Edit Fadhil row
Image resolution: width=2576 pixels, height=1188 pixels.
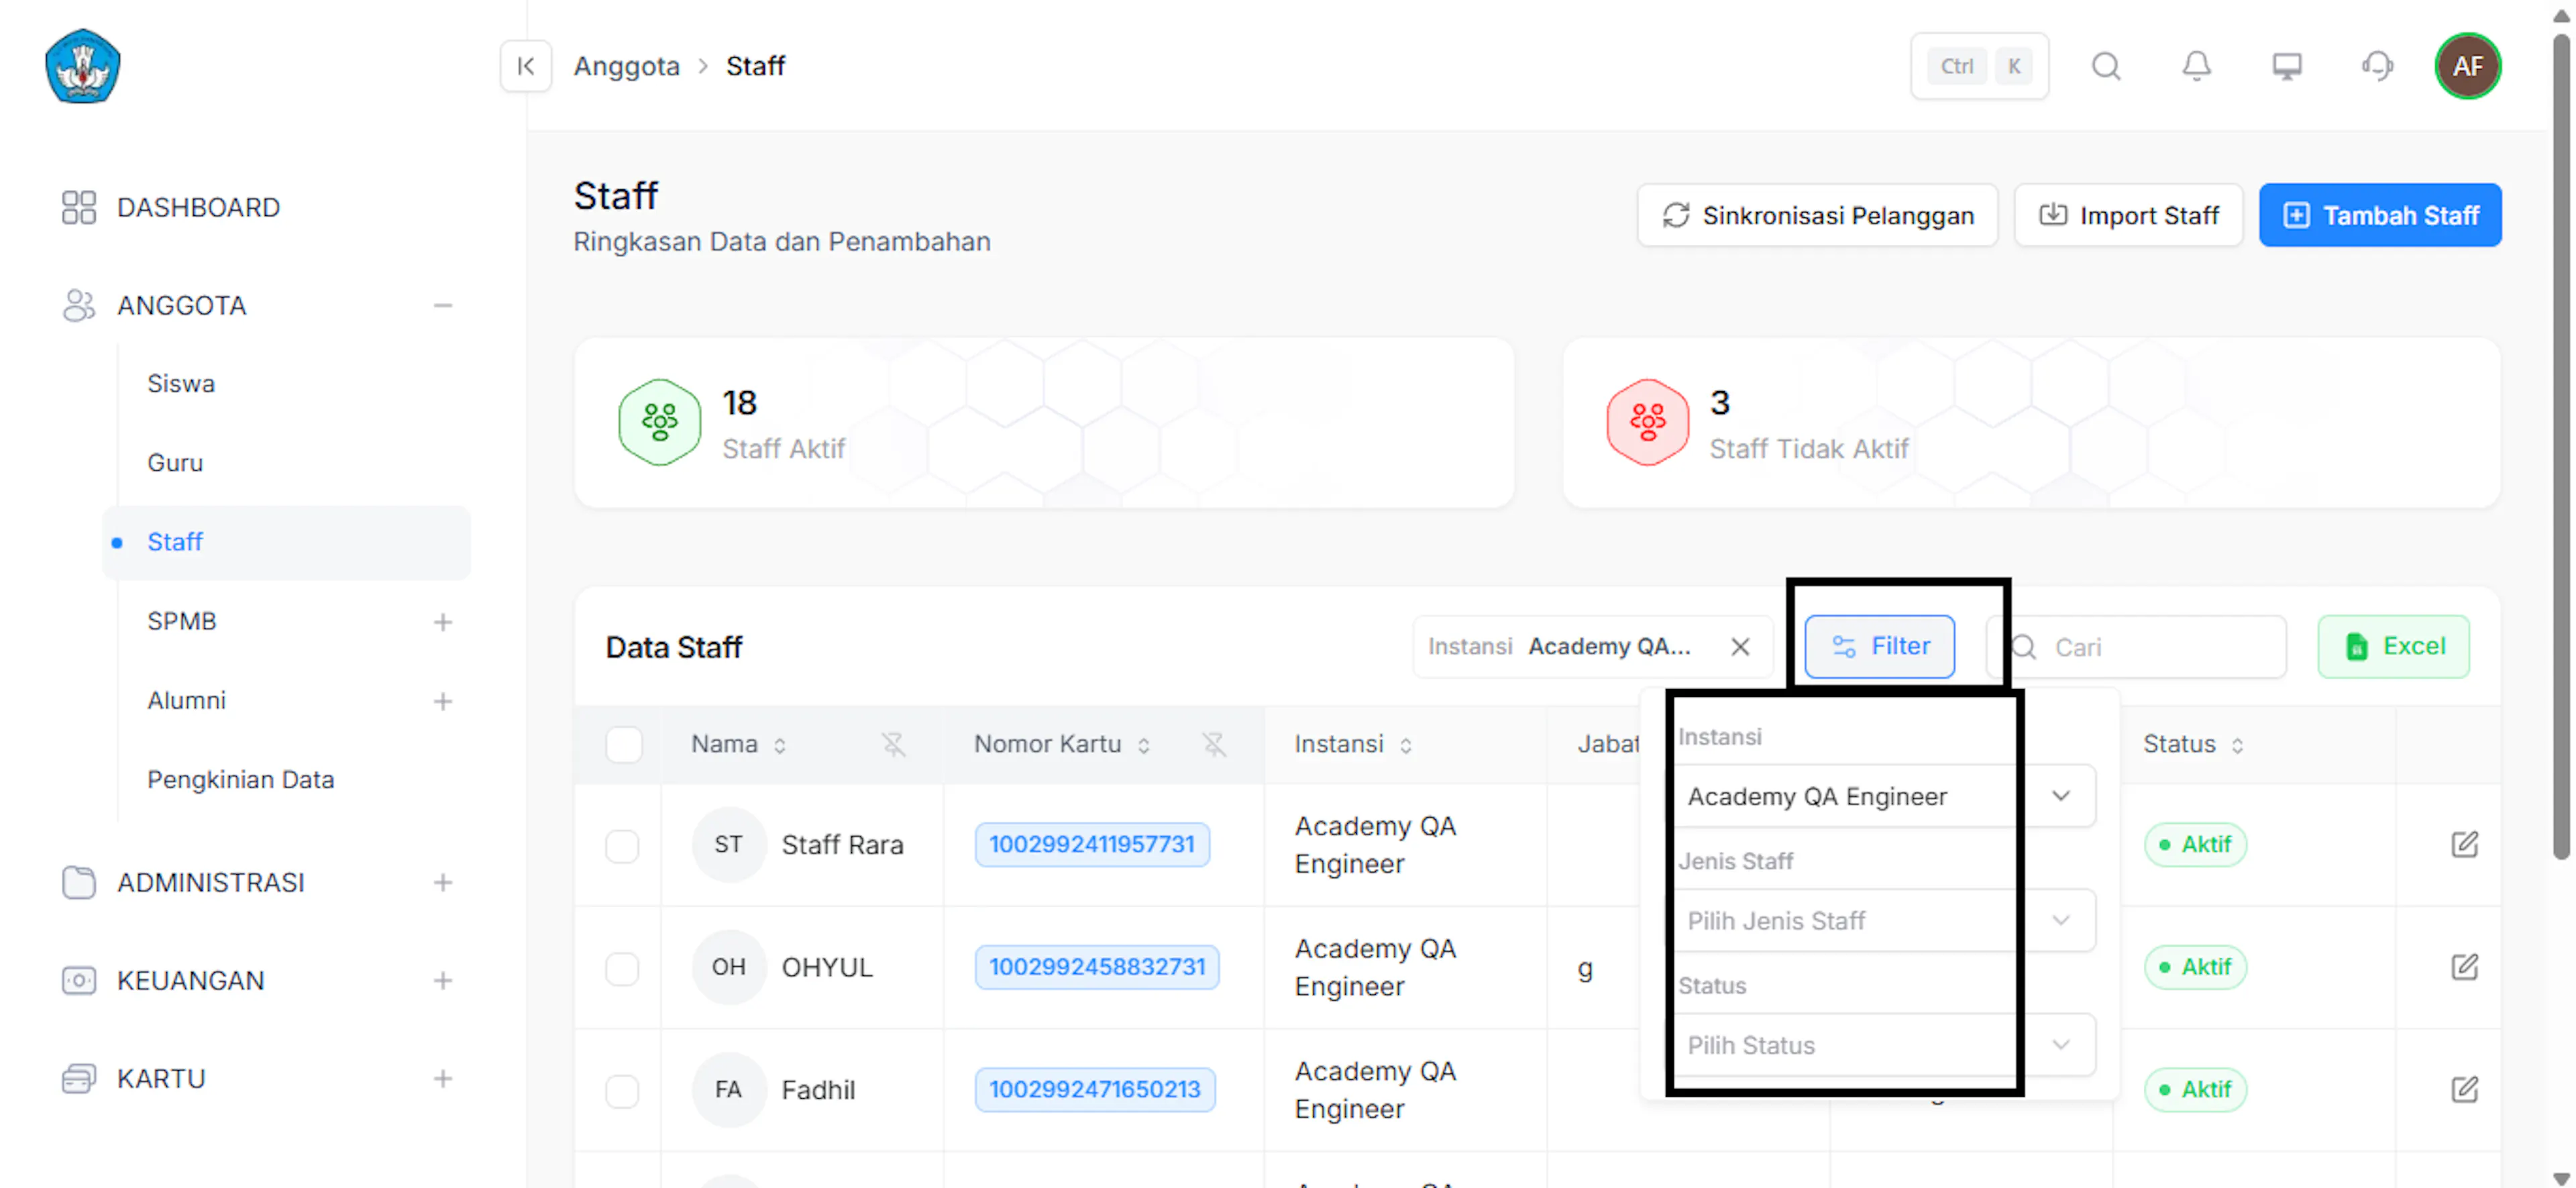[2464, 1089]
